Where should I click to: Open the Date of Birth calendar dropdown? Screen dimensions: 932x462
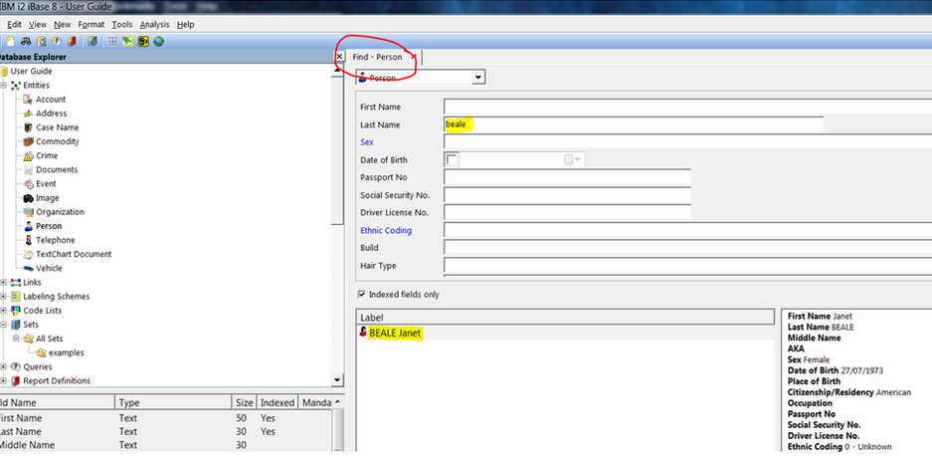point(574,159)
